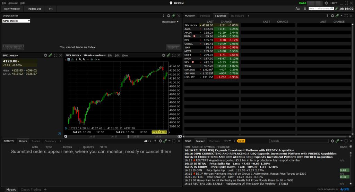Open Order Entry panel gear settings

tap(168, 16)
